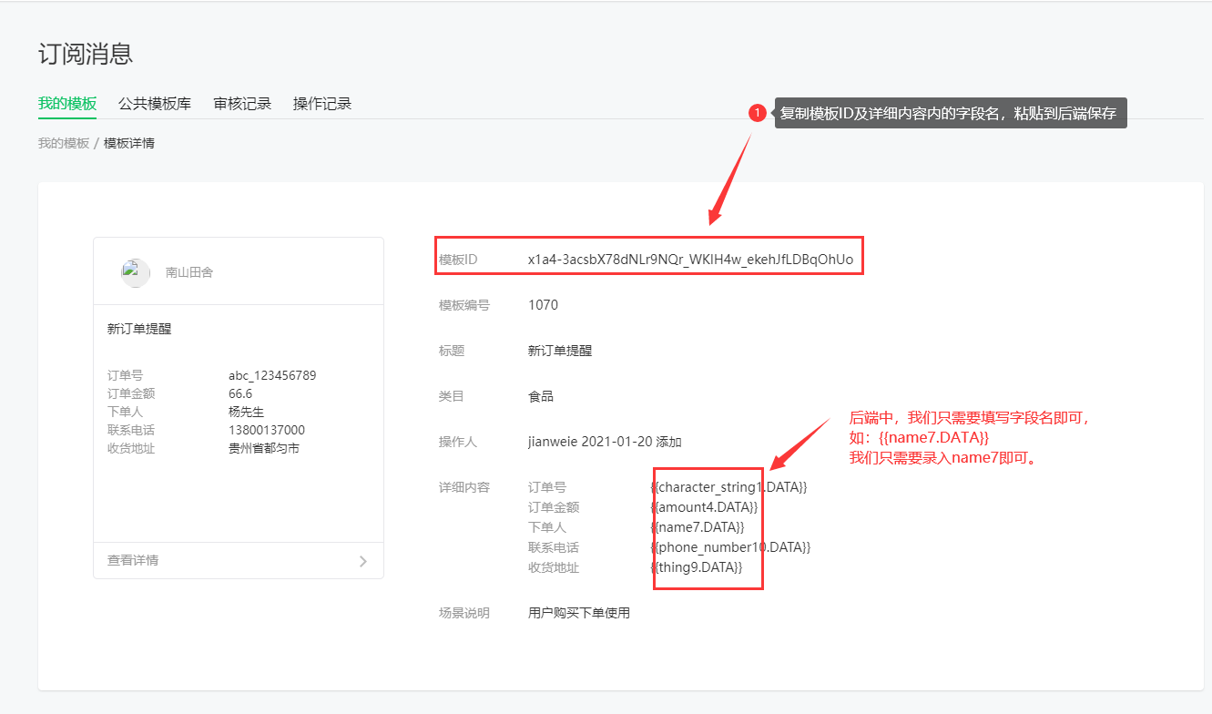Click the chevron arrow beside 查看详情
The width and height of the screenshot is (1212, 714).
pos(362,561)
